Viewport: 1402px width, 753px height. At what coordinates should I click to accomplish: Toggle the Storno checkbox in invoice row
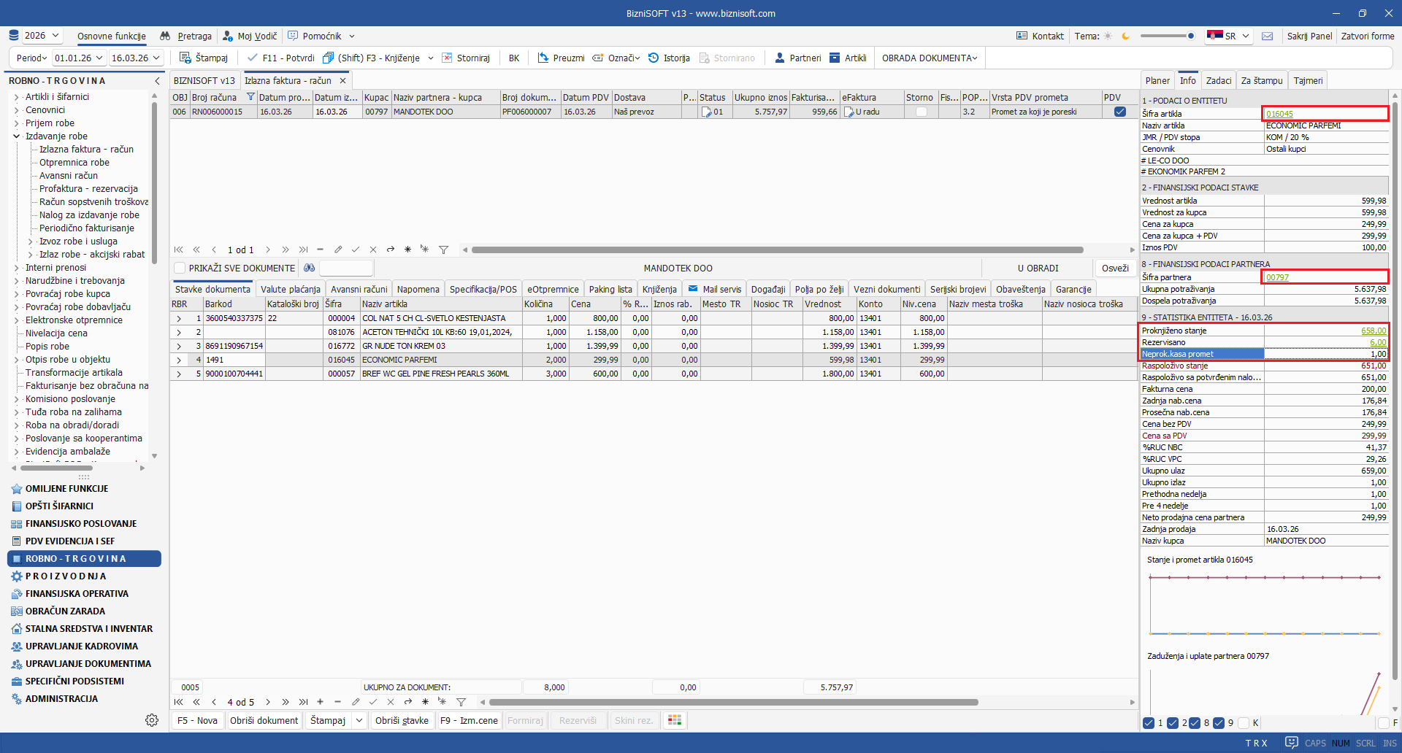point(921,112)
